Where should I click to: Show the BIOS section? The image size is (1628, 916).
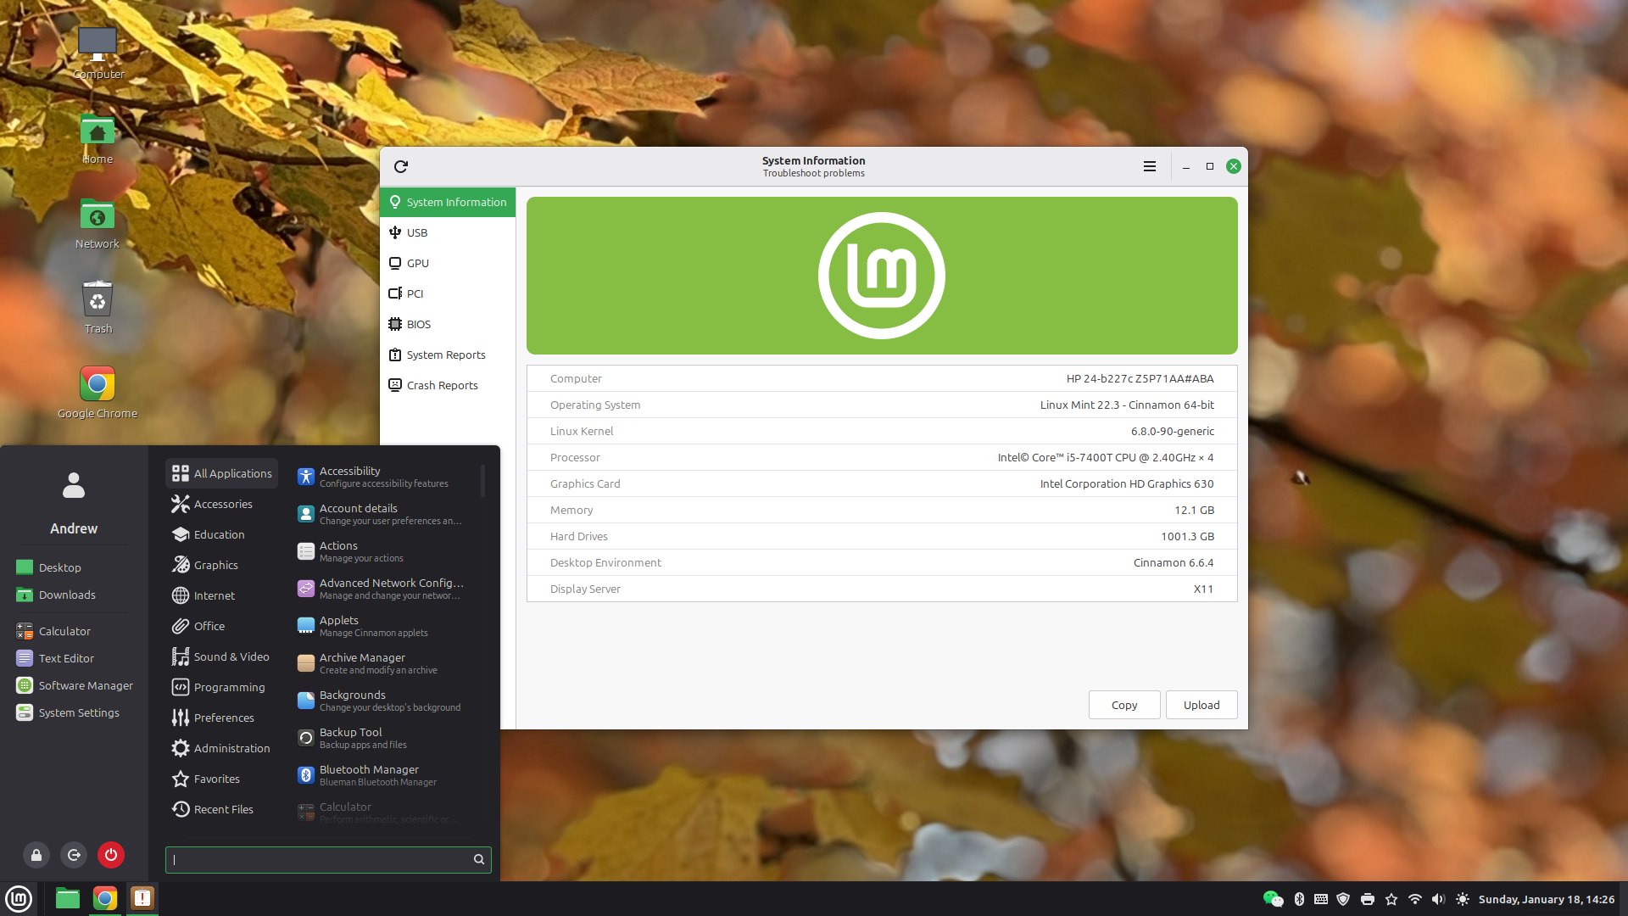tap(448, 324)
